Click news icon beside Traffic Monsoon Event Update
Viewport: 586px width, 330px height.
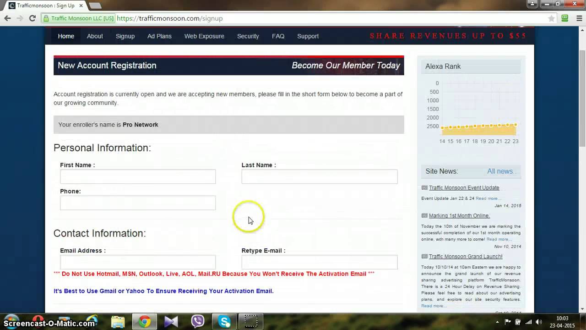(x=424, y=187)
